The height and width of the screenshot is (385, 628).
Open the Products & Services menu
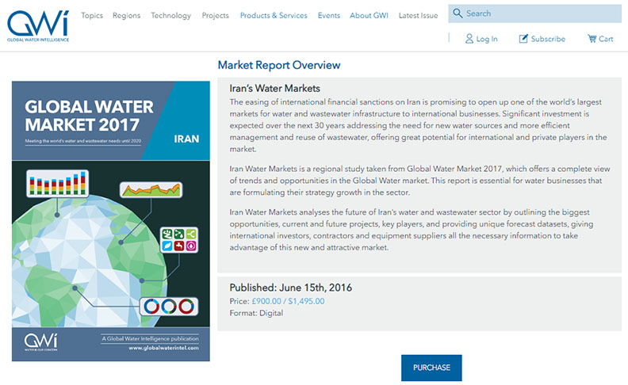coord(274,15)
